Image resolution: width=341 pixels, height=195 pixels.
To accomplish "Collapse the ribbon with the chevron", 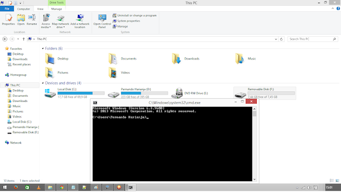I will 332,9.
